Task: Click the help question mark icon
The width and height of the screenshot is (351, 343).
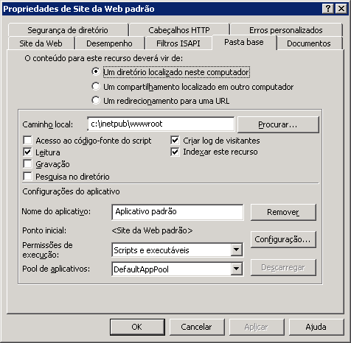Action: tap(327, 9)
